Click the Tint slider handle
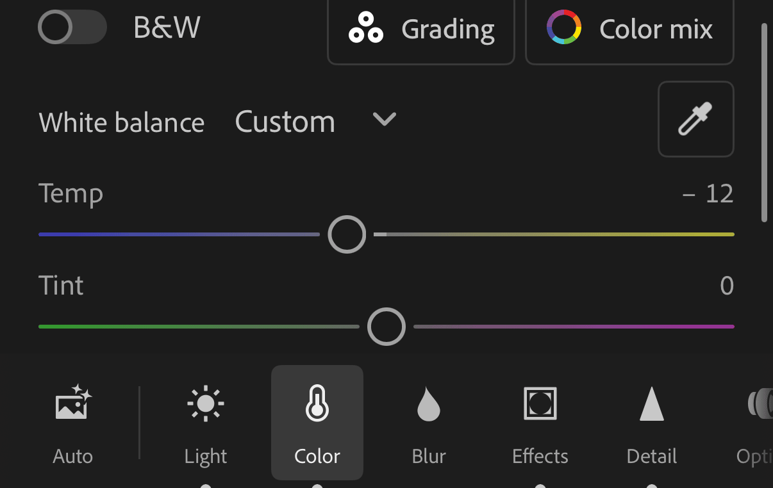The height and width of the screenshot is (488, 773). coord(386,327)
